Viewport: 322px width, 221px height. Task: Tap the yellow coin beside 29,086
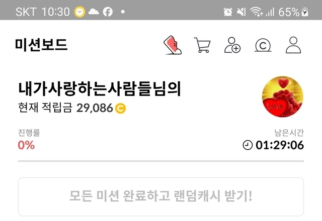point(120,108)
